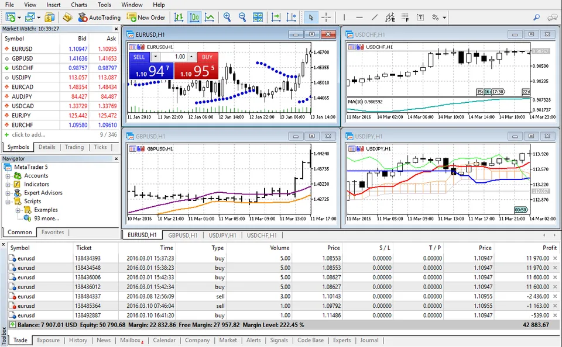Expand the Examples folder node
Screen dimensions: 562x347
pyautogui.click(x=18, y=210)
